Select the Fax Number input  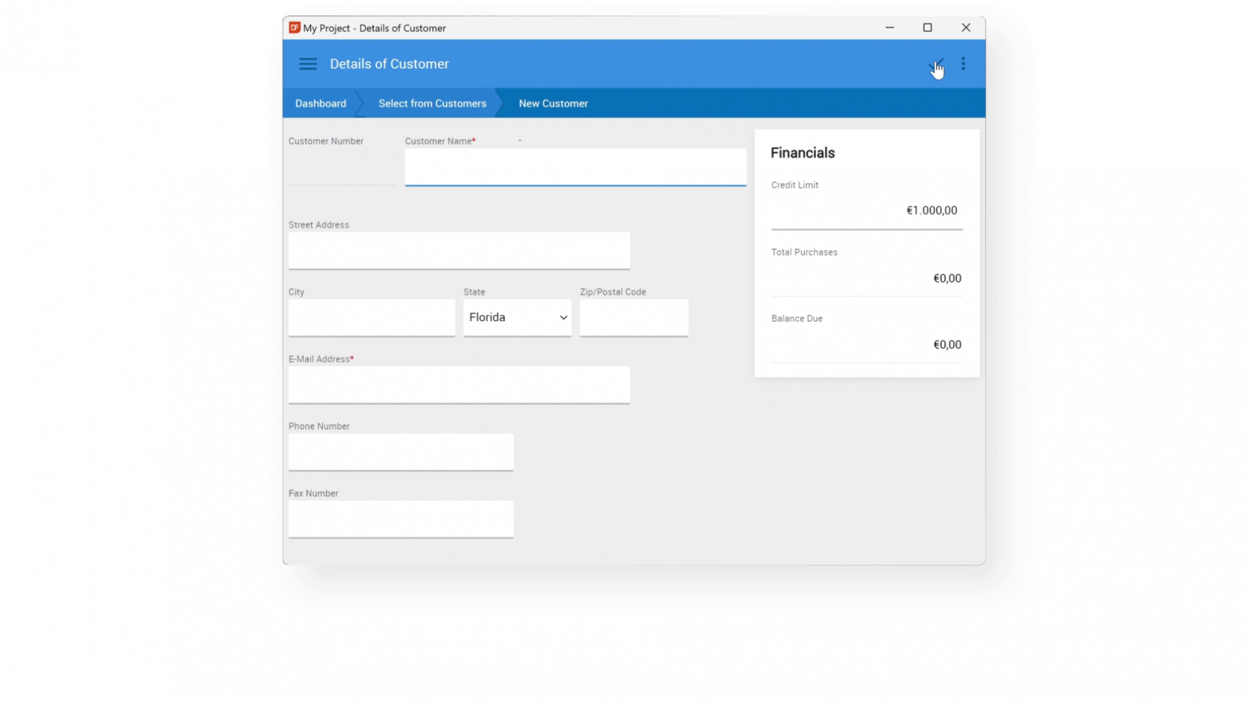tap(401, 519)
